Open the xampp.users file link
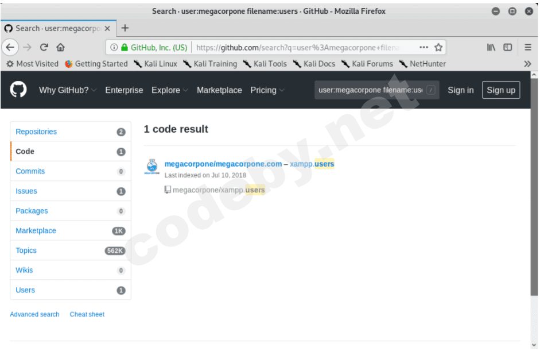This screenshot has height=351, width=540. coord(312,164)
